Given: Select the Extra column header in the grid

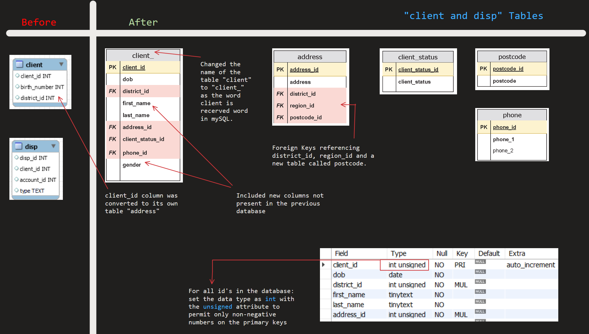Looking at the screenshot, I should click(x=517, y=254).
